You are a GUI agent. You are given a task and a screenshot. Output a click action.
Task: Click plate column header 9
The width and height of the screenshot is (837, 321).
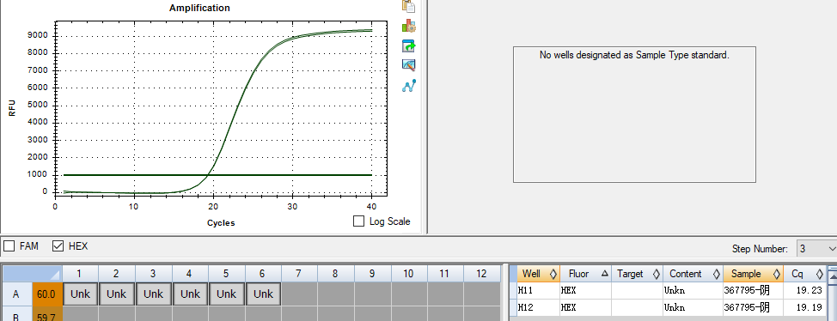click(373, 274)
